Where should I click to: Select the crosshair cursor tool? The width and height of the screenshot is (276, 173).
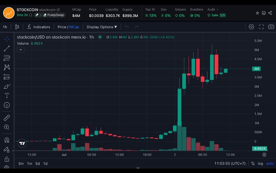[7, 39]
